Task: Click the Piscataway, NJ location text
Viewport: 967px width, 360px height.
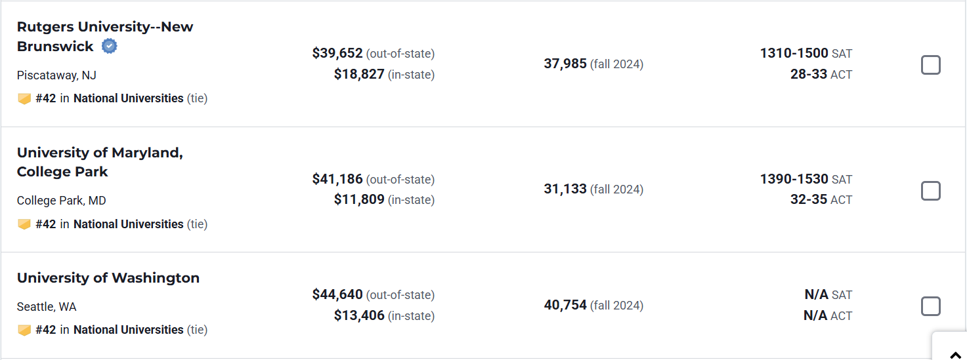Action: (x=56, y=75)
